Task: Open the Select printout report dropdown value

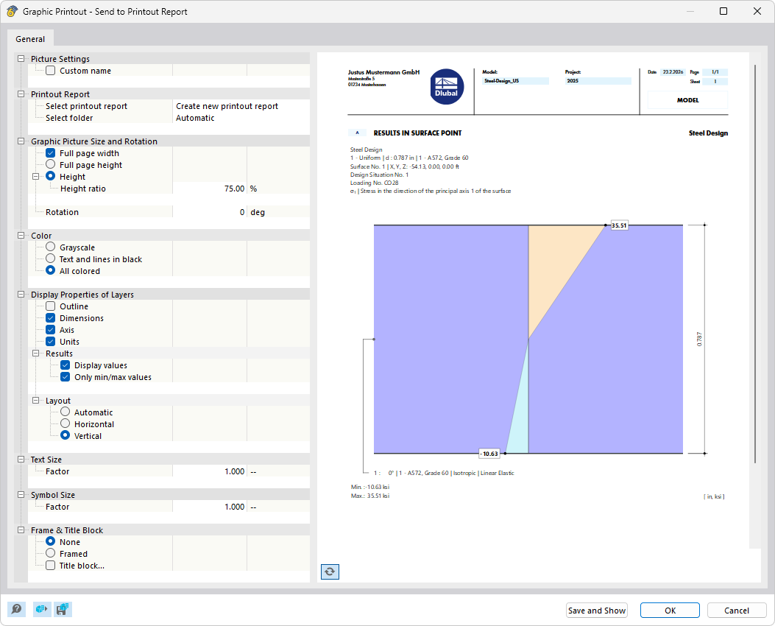Action: click(241, 106)
